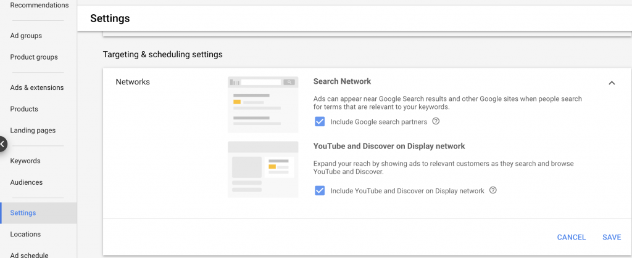
Task: Click the Search Network preview illustration
Action: (263, 105)
